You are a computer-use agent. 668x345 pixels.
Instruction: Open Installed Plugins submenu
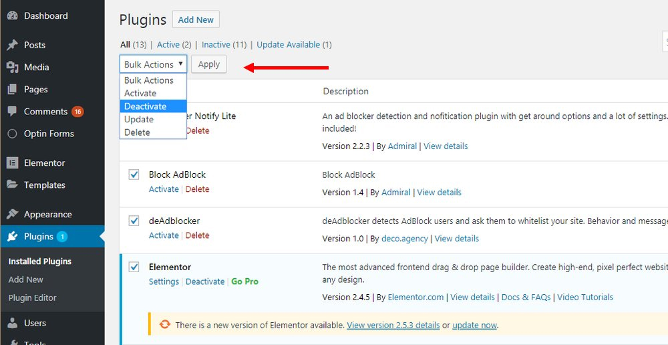pyautogui.click(x=40, y=261)
